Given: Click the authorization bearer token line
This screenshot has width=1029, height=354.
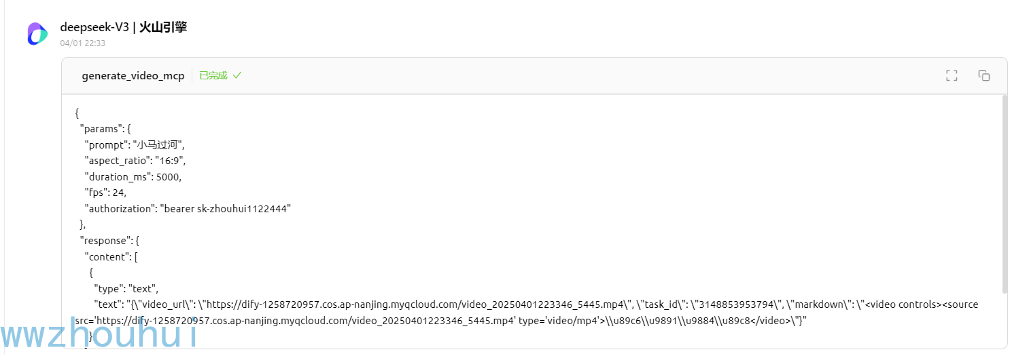Looking at the screenshot, I should pos(188,209).
